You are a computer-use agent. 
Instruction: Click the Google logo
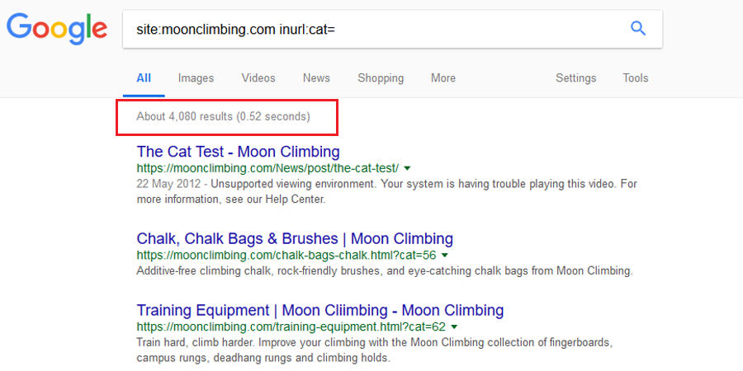(57, 28)
